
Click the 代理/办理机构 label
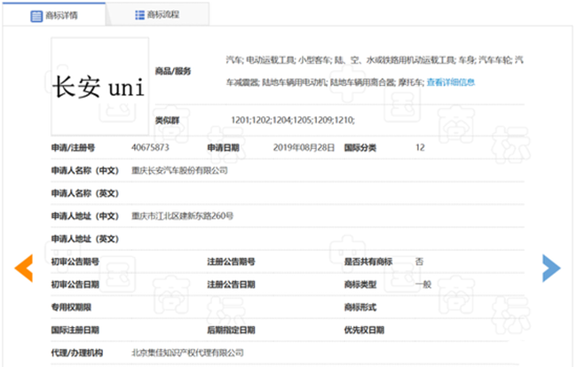click(77, 353)
